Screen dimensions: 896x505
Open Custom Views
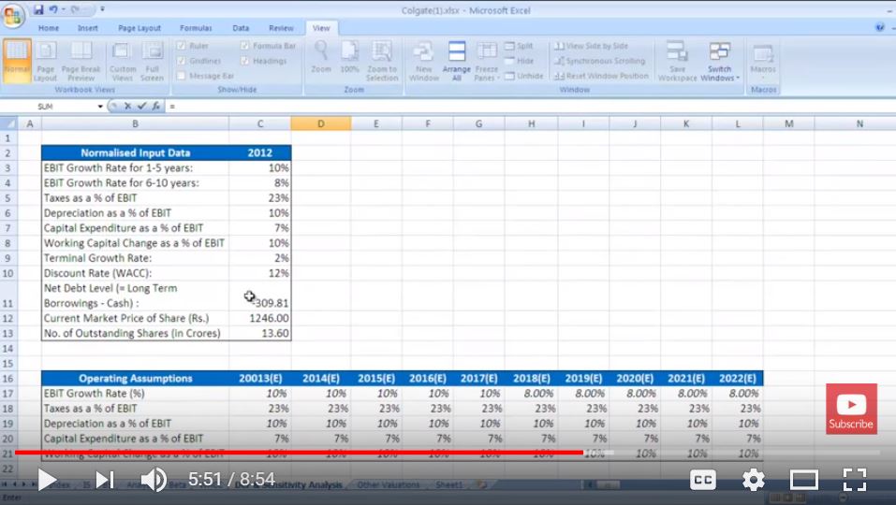click(122, 61)
